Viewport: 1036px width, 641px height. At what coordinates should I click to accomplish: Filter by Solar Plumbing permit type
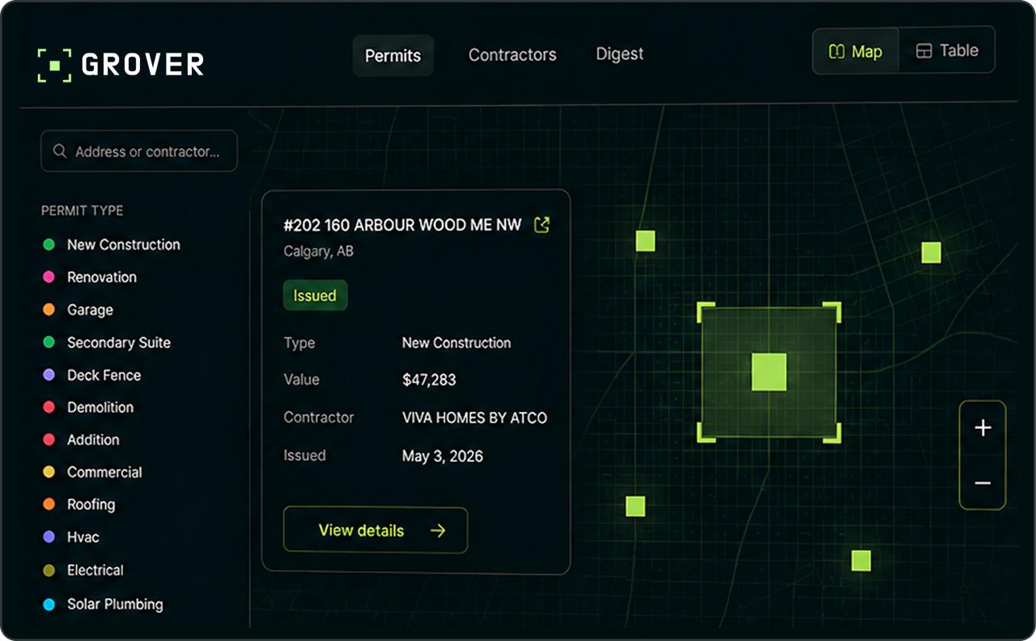click(103, 604)
